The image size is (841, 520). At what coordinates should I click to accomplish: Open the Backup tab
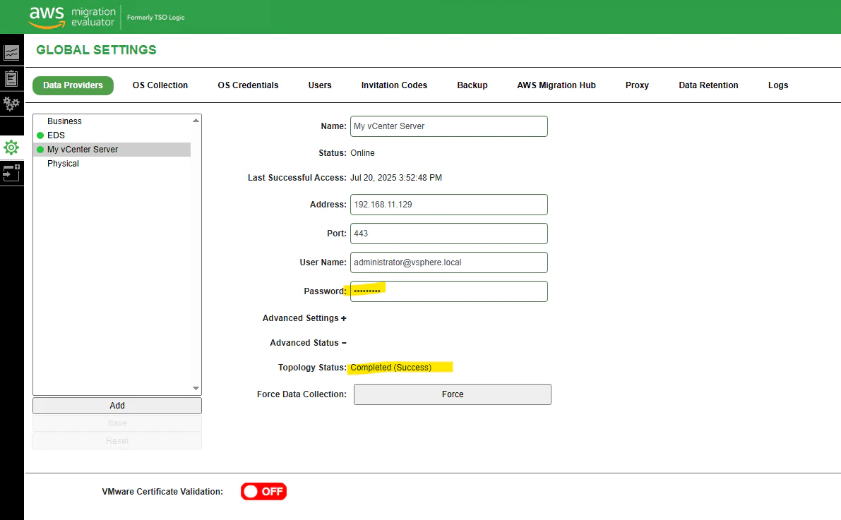[472, 85]
